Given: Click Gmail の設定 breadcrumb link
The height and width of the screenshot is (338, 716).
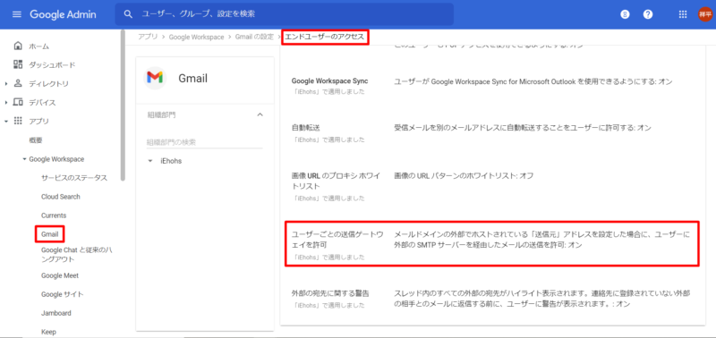Looking at the screenshot, I should tap(254, 37).
